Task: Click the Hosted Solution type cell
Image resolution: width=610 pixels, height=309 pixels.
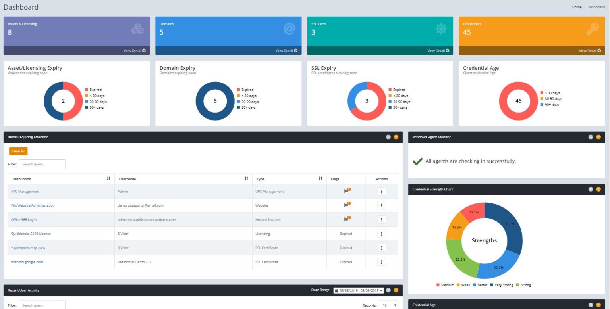Action: tap(289, 220)
